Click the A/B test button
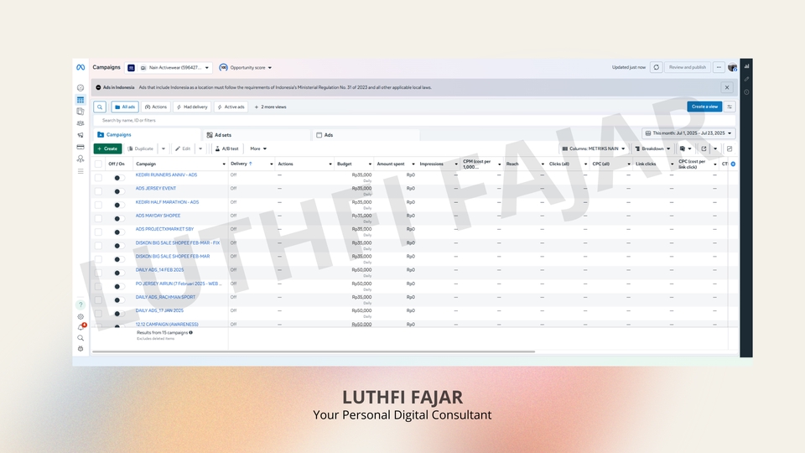Screen dimensions: 805x453 [x=227, y=148]
